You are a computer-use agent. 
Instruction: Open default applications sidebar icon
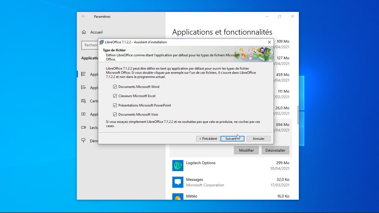coord(83,87)
